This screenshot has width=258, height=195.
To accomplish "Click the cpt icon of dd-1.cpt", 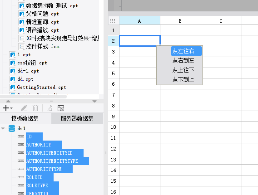I will click(x=13, y=71).
